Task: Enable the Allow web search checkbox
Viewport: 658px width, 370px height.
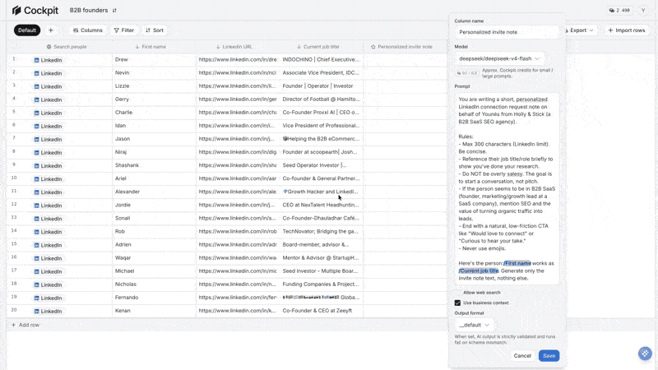Action: pyautogui.click(x=458, y=293)
